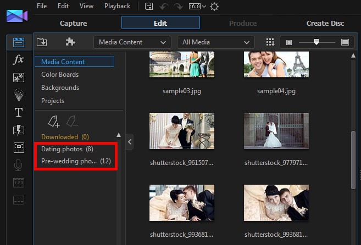Switch to the Edit module tab
Viewport: 361px width, 245px height.
point(160,22)
